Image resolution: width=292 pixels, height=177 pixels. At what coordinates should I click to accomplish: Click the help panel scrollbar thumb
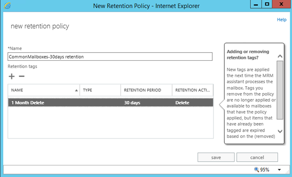point(280,90)
